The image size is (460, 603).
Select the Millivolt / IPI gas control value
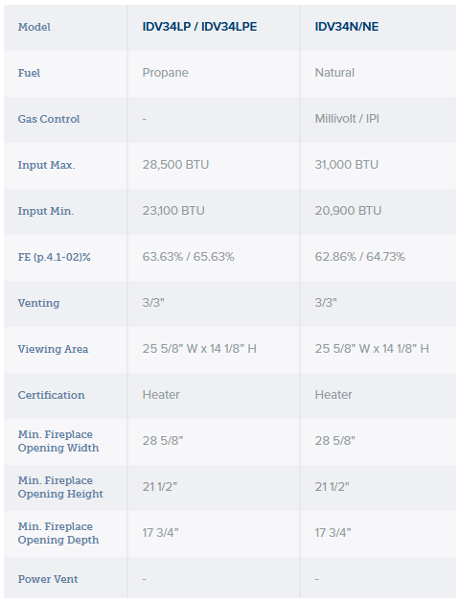347,119
